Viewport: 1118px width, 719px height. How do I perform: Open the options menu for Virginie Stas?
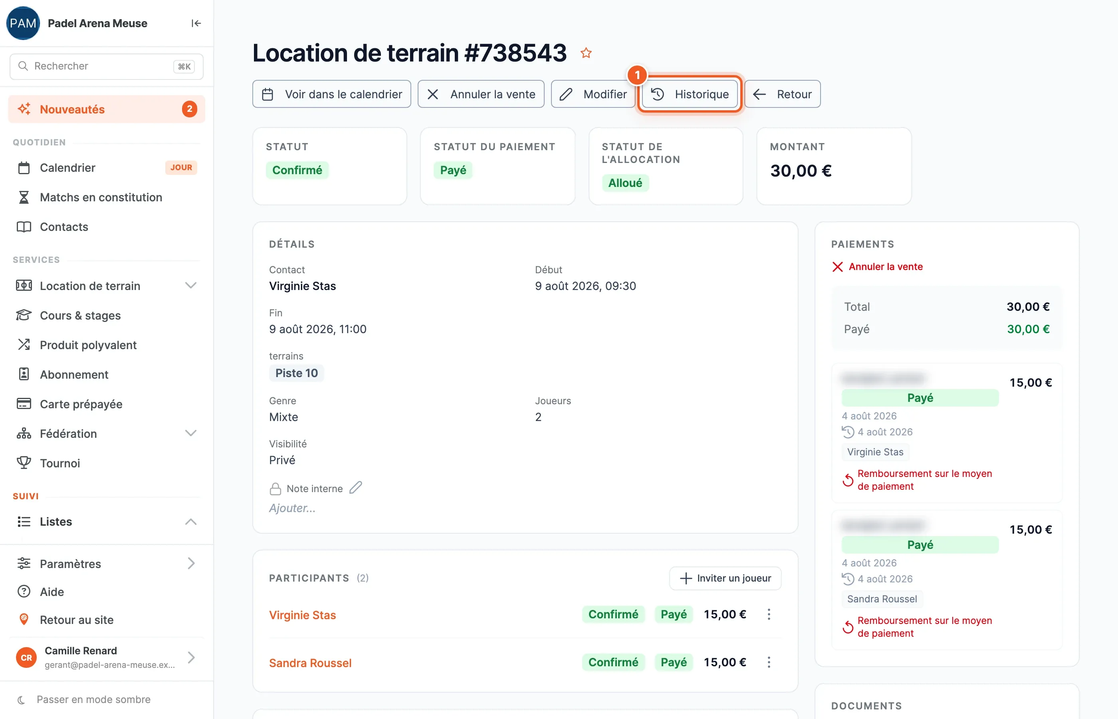tap(769, 614)
